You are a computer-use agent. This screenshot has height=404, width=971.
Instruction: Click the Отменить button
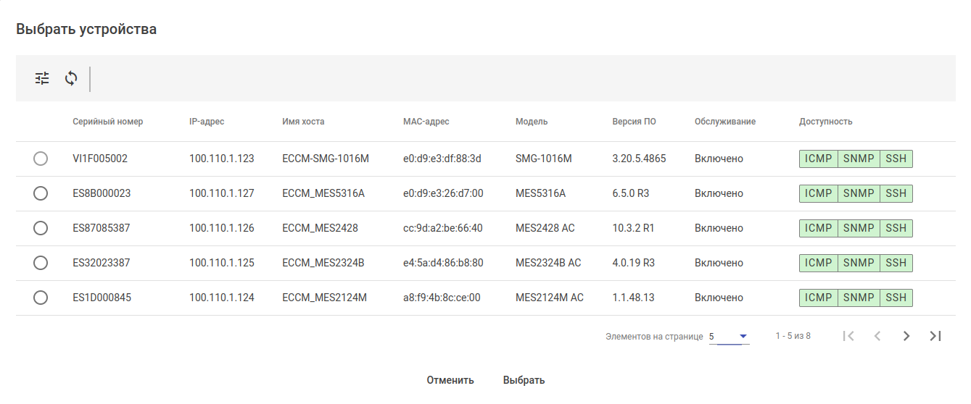pos(450,380)
